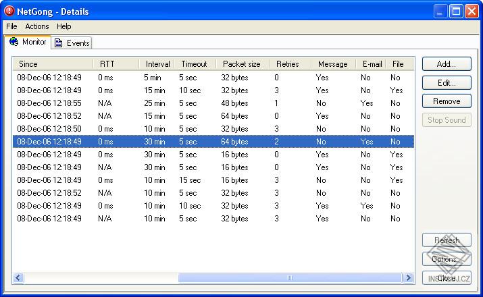This screenshot has width=483, height=297.
Task: Click the Retries column header
Action: click(x=289, y=64)
